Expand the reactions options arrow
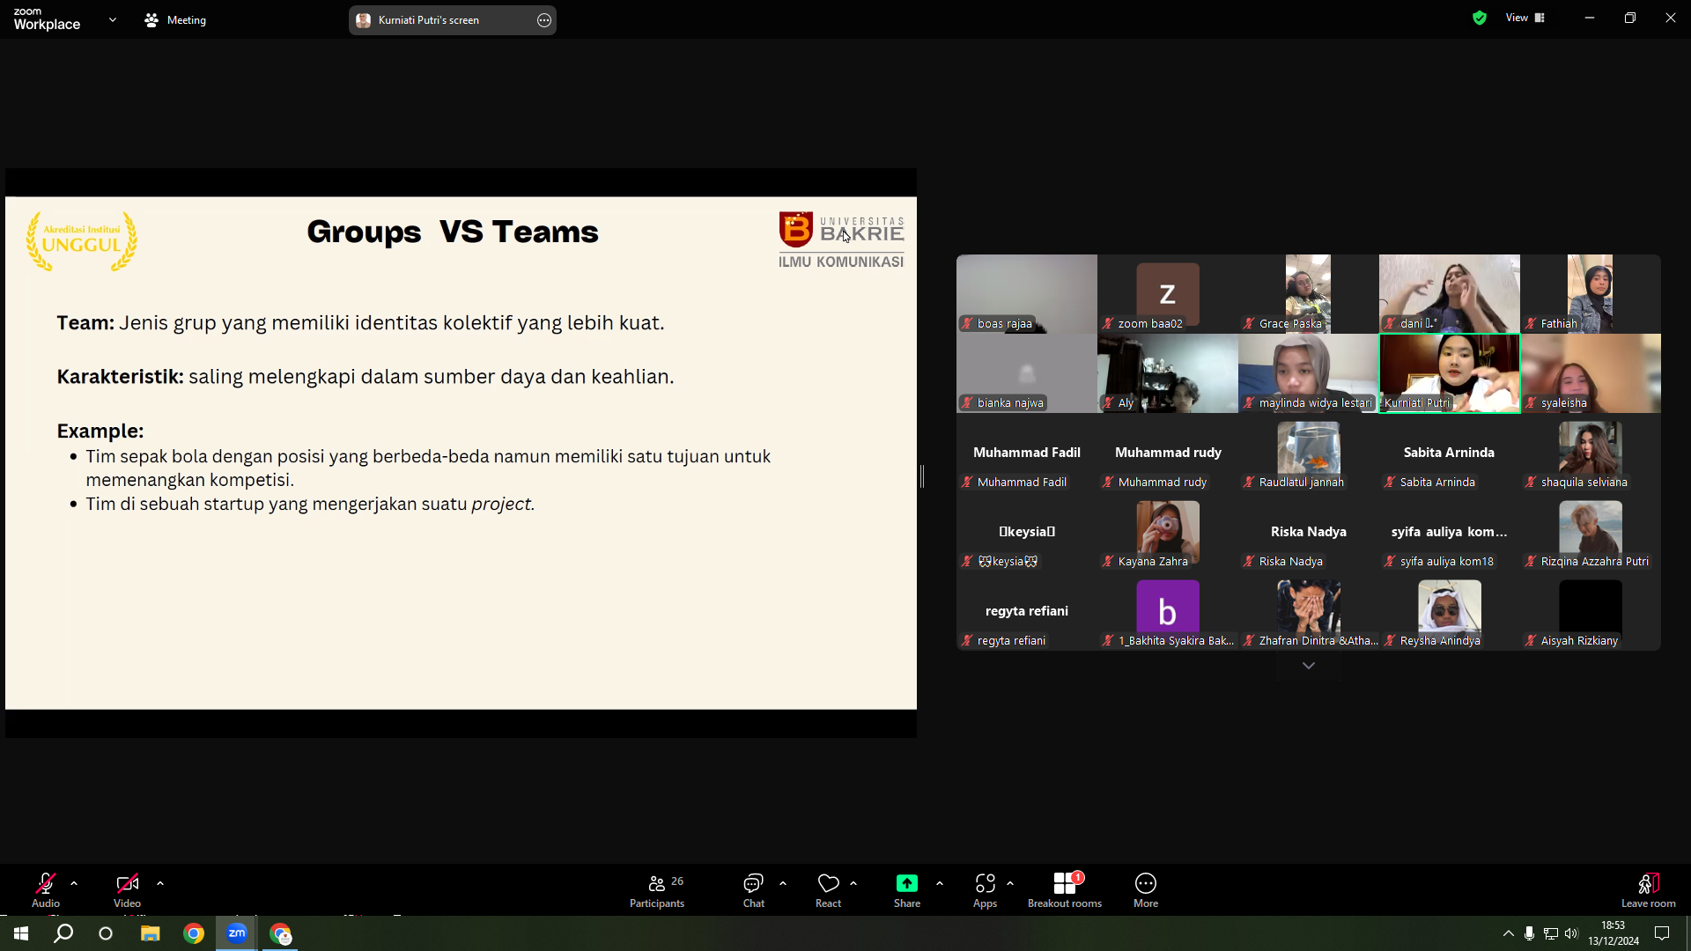The image size is (1691, 951). (x=853, y=883)
